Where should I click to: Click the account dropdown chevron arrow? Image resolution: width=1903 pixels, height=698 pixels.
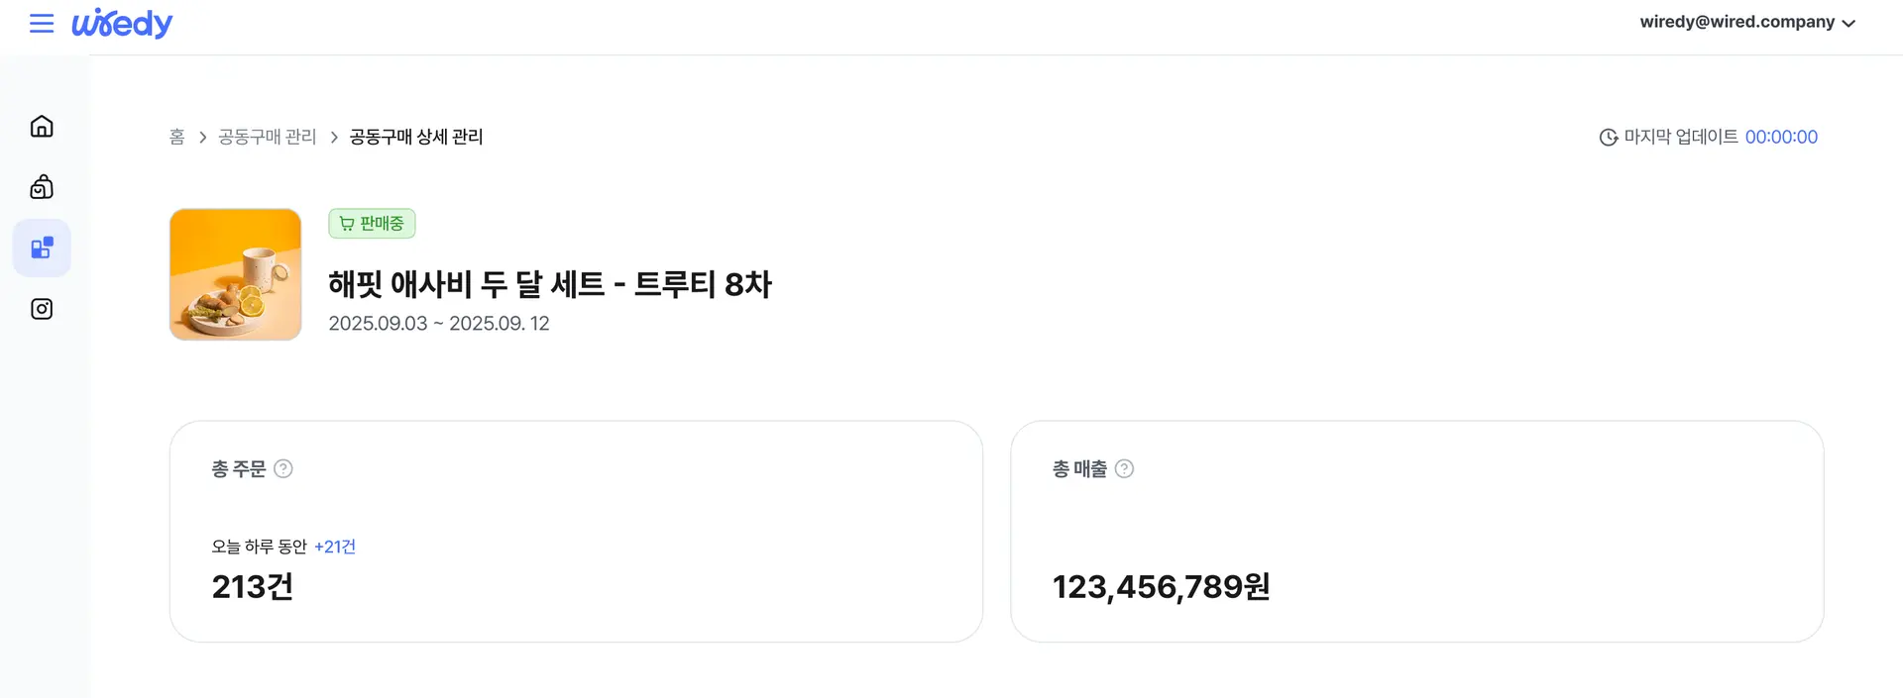[x=1848, y=24]
